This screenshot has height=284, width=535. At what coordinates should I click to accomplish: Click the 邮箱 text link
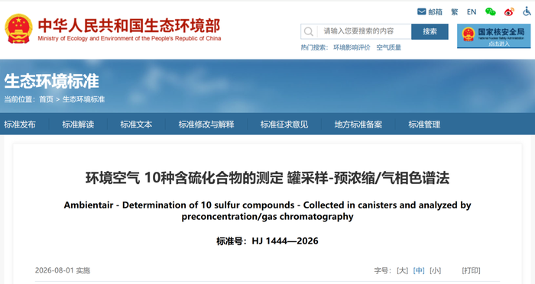[435, 12]
